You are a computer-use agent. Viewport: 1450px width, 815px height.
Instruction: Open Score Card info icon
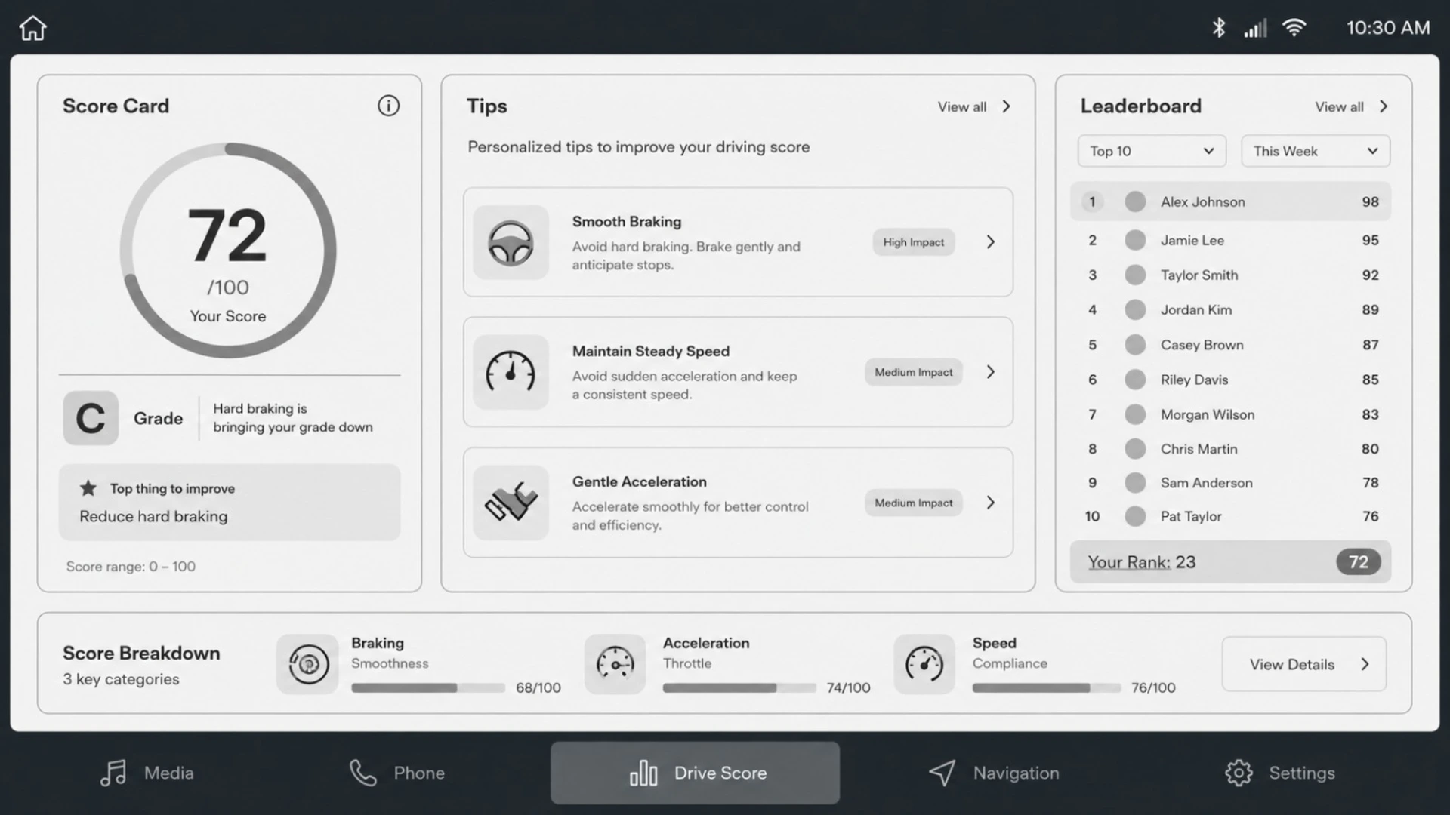[x=388, y=106]
